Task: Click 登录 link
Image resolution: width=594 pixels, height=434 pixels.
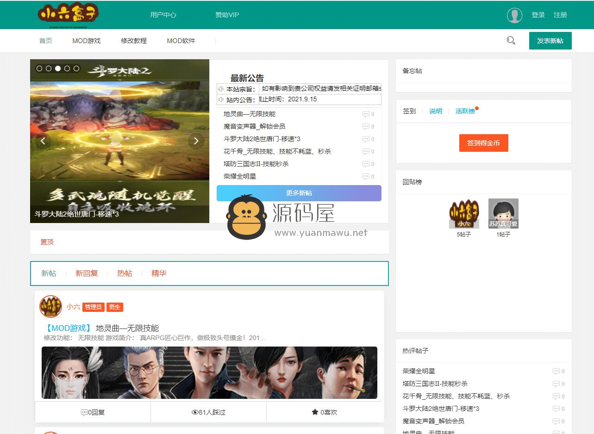Action: [x=538, y=15]
